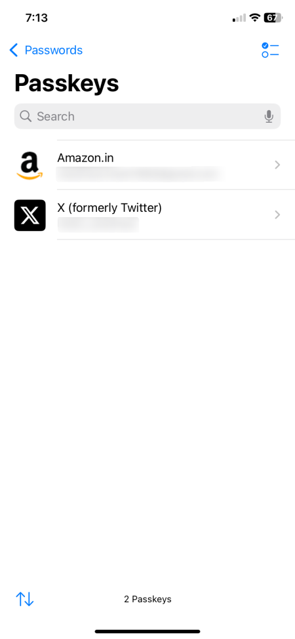Viewport: 295px width, 639px height.
Task: Tap the sort arrows icon
Action: tap(24, 599)
